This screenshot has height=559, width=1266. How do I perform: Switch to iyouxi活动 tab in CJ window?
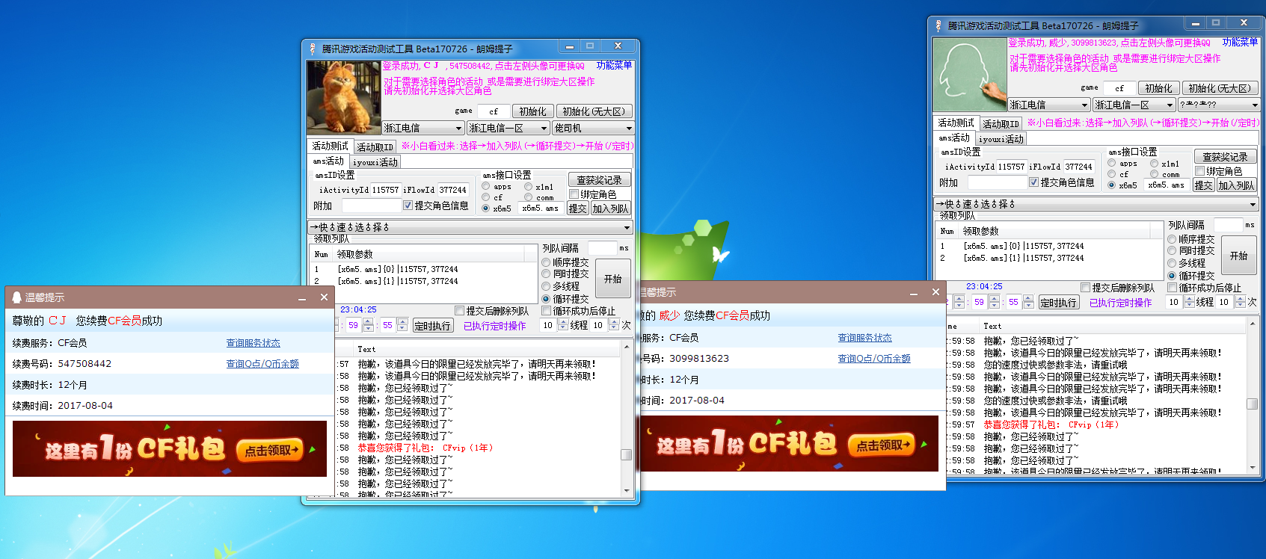coord(375,162)
